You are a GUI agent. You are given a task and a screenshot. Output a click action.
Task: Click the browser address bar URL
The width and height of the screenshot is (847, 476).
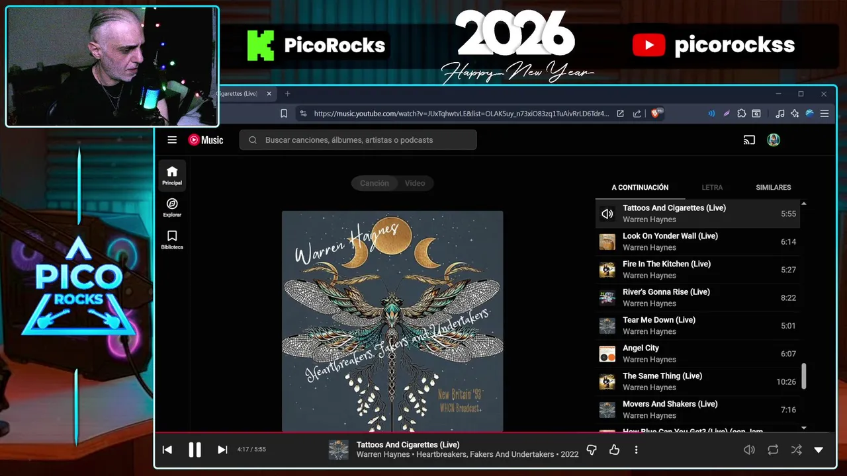461,114
